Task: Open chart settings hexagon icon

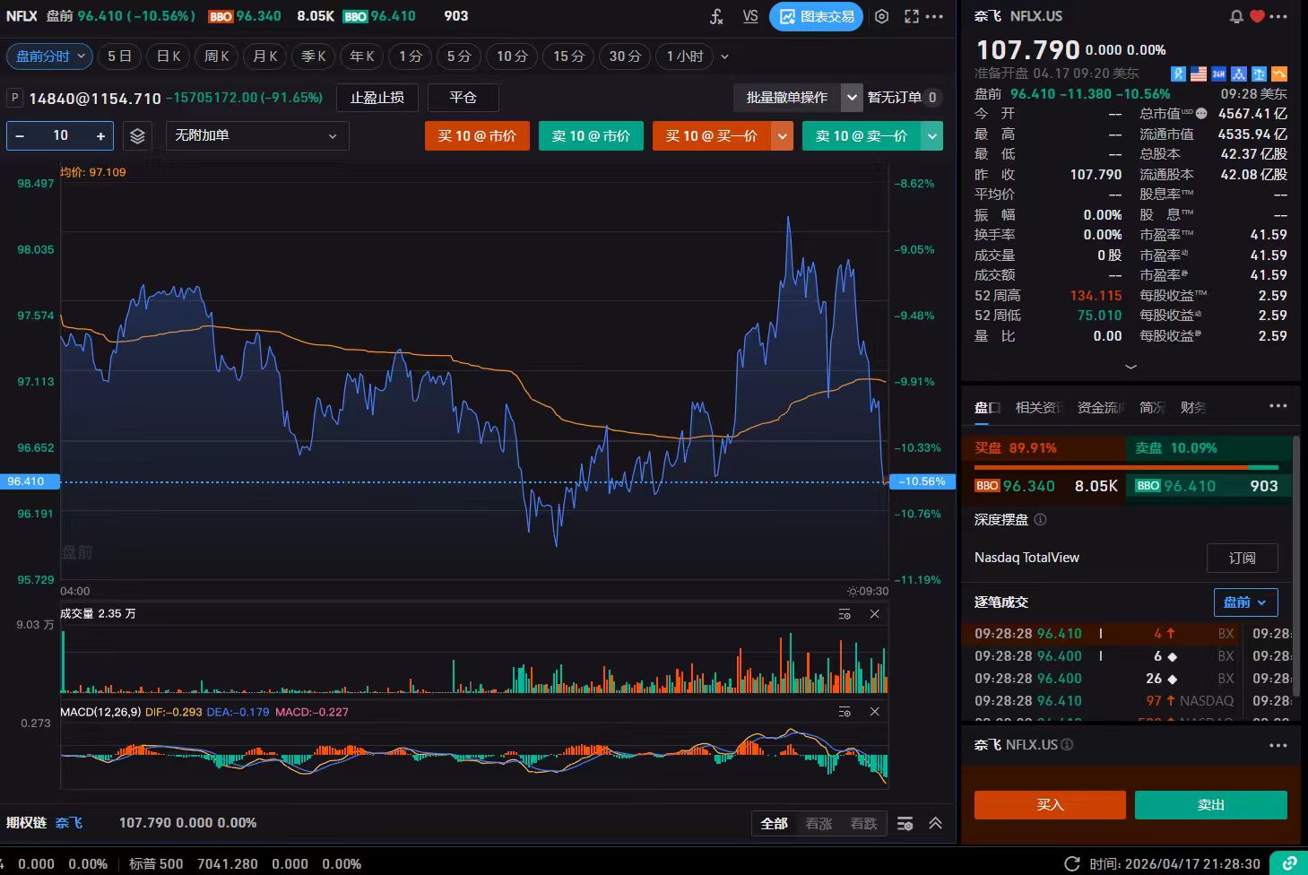Action: (881, 16)
